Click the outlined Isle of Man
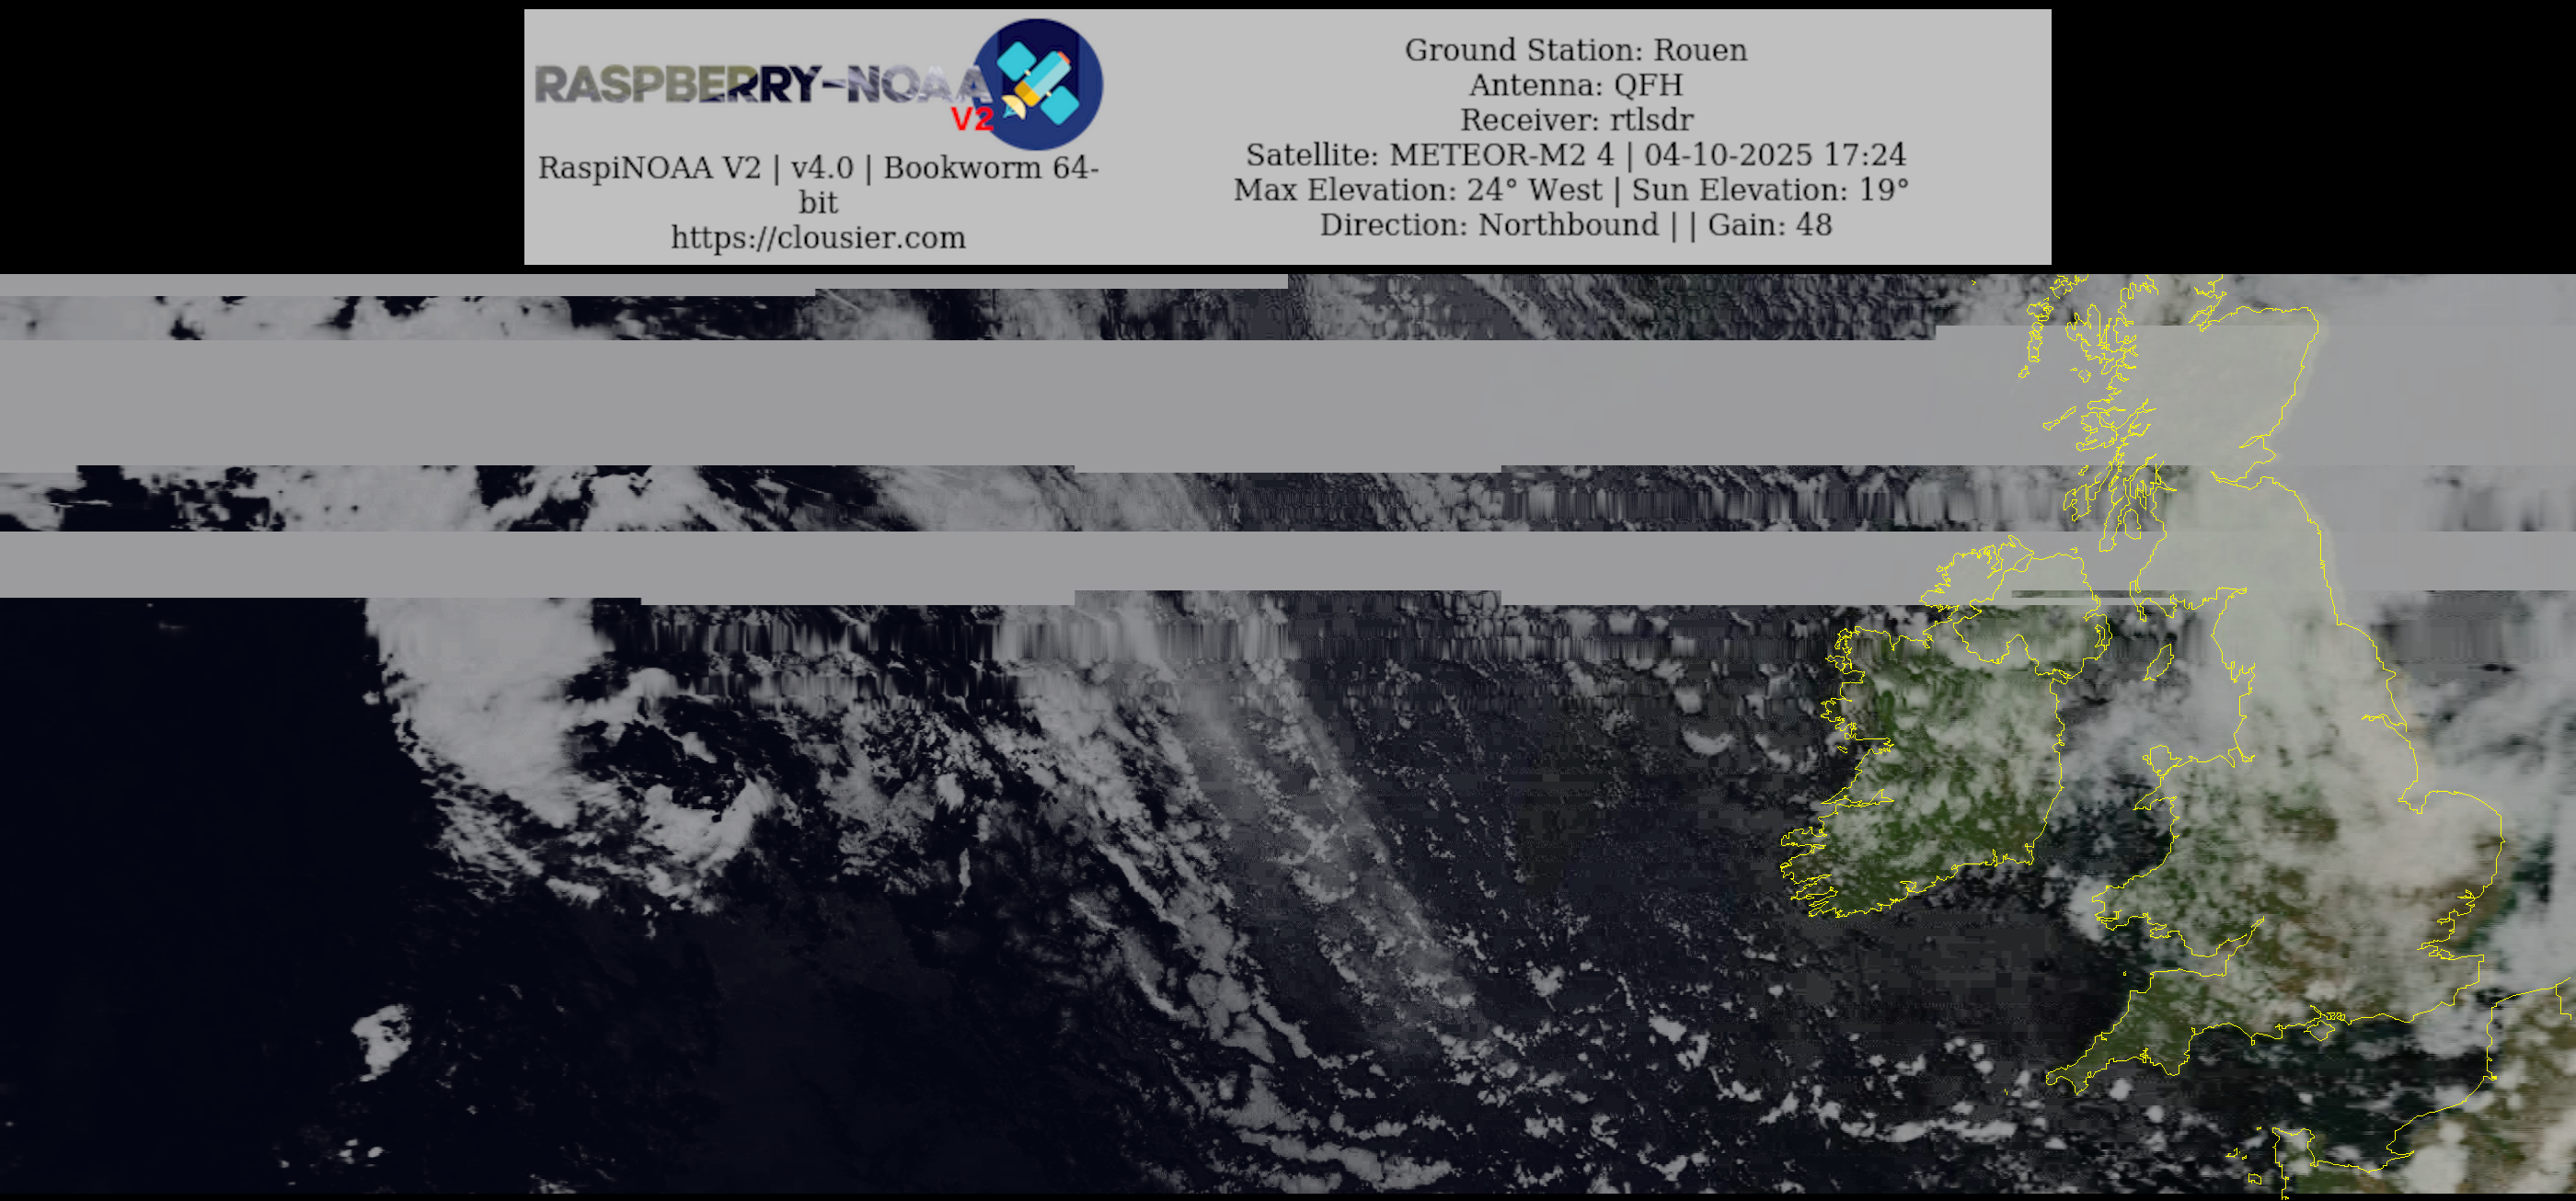Screen dimensions: 2576x1201 point(2158,661)
